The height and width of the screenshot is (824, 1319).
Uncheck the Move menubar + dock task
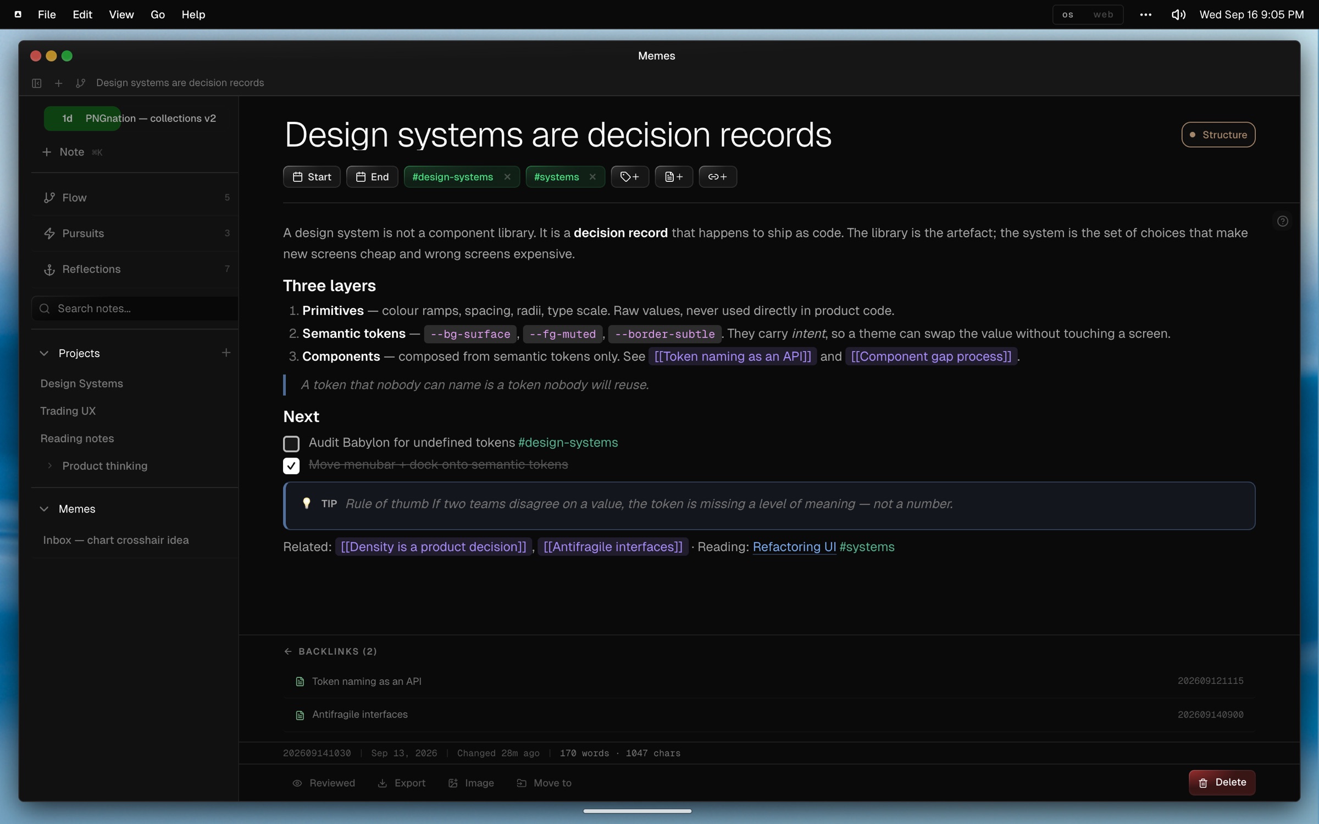(291, 466)
